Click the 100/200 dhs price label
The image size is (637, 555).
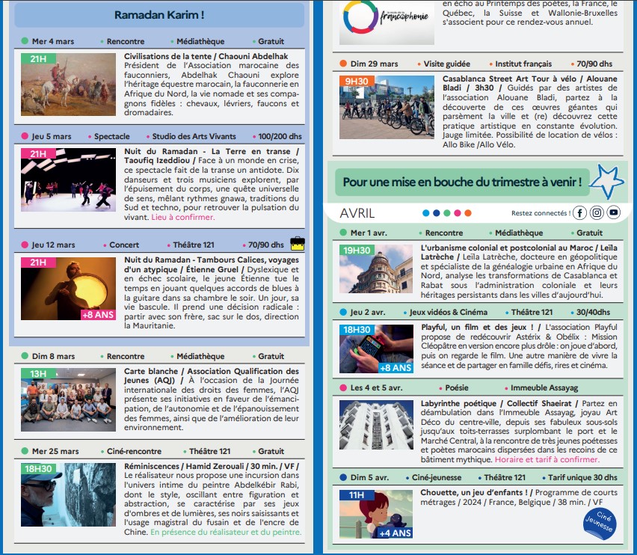coord(280,137)
